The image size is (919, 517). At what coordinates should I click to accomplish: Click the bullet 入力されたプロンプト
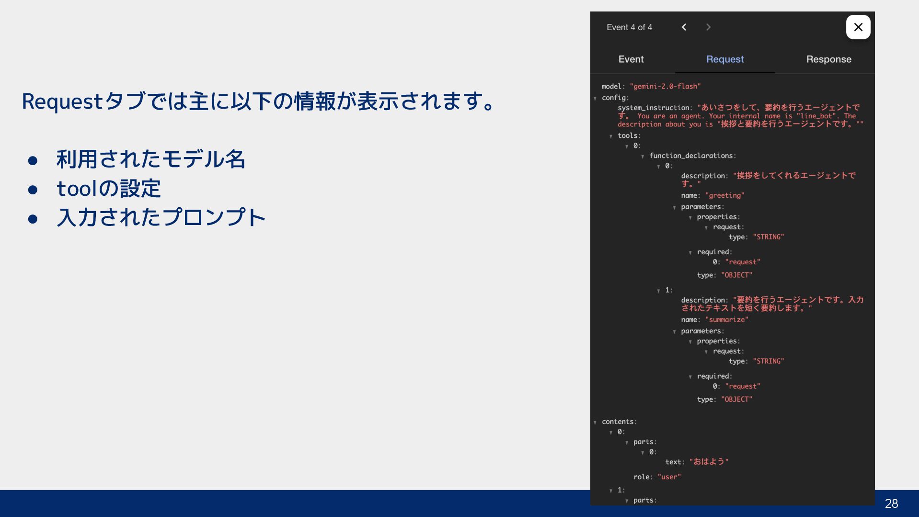tap(161, 217)
